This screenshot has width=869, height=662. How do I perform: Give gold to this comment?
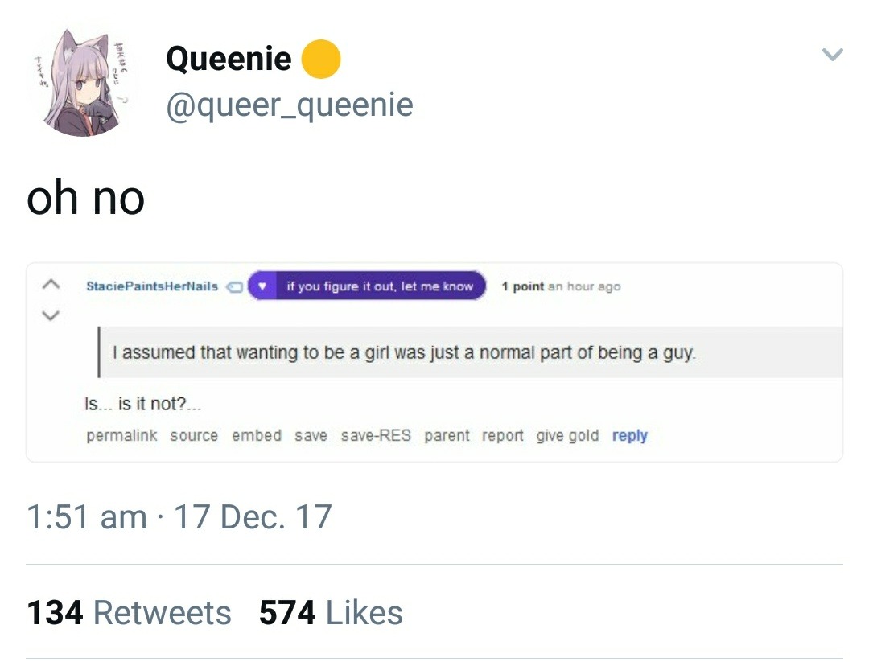[x=567, y=435]
